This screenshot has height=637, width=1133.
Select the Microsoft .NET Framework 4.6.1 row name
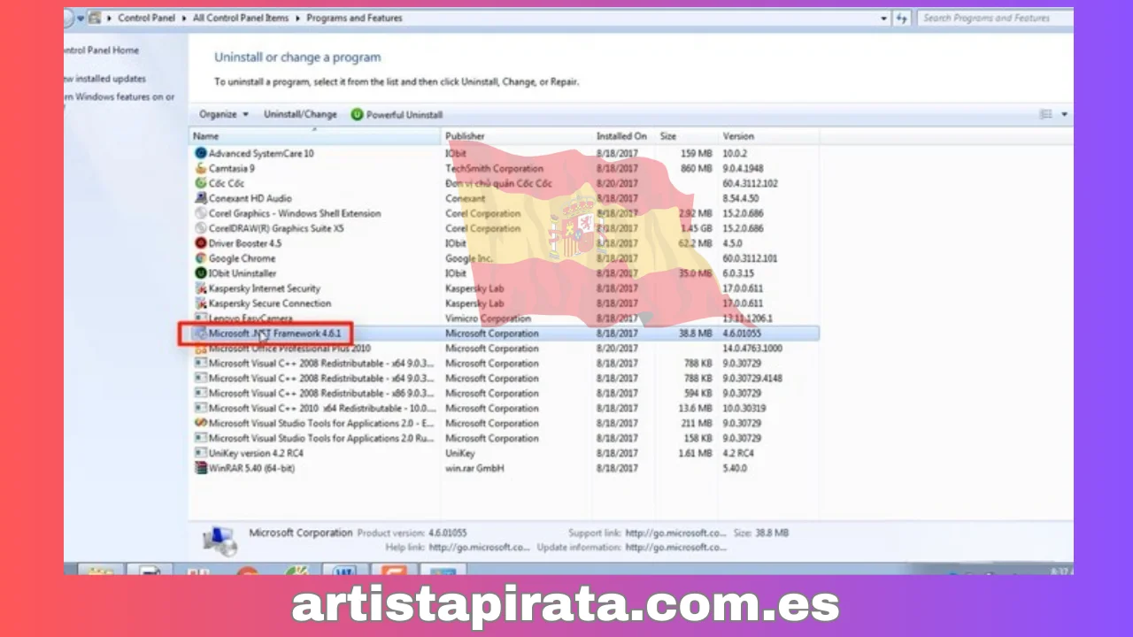click(274, 334)
